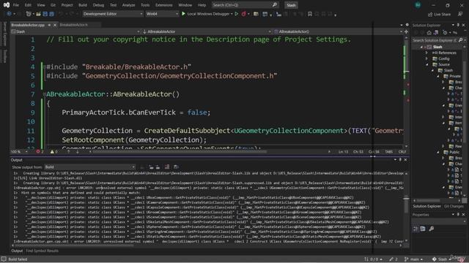Pin the BreakableActor.cpp tab
This screenshot has height=263, width=469.
(x=49, y=25)
